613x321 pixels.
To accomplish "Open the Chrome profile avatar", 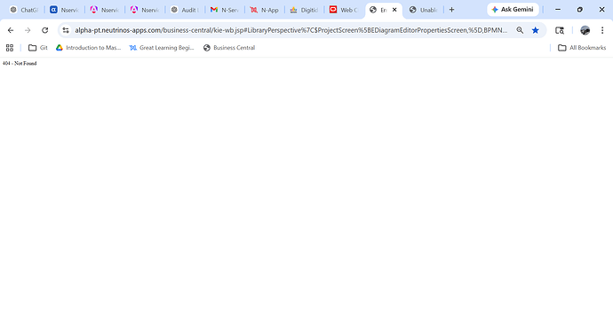I will pyautogui.click(x=585, y=30).
